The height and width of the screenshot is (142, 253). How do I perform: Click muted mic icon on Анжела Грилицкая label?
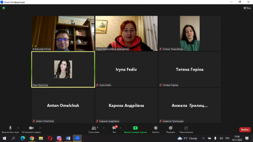coord(160,121)
